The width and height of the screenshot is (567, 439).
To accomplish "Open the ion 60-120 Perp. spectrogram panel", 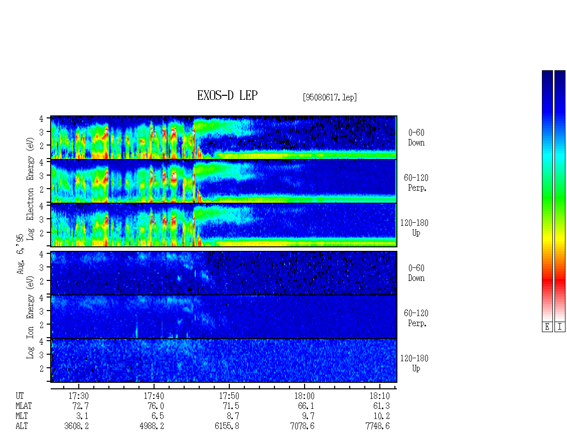I will point(224,317).
